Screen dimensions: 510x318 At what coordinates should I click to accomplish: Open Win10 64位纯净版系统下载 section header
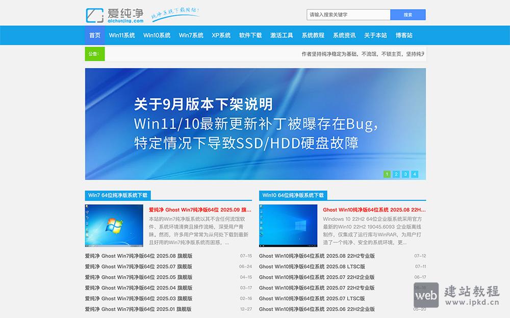[293, 195]
